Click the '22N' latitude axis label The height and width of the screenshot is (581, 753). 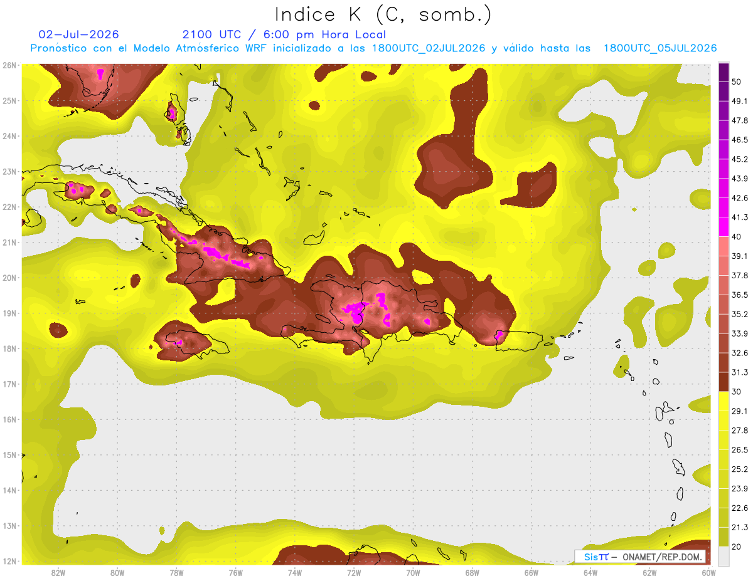(x=9, y=207)
